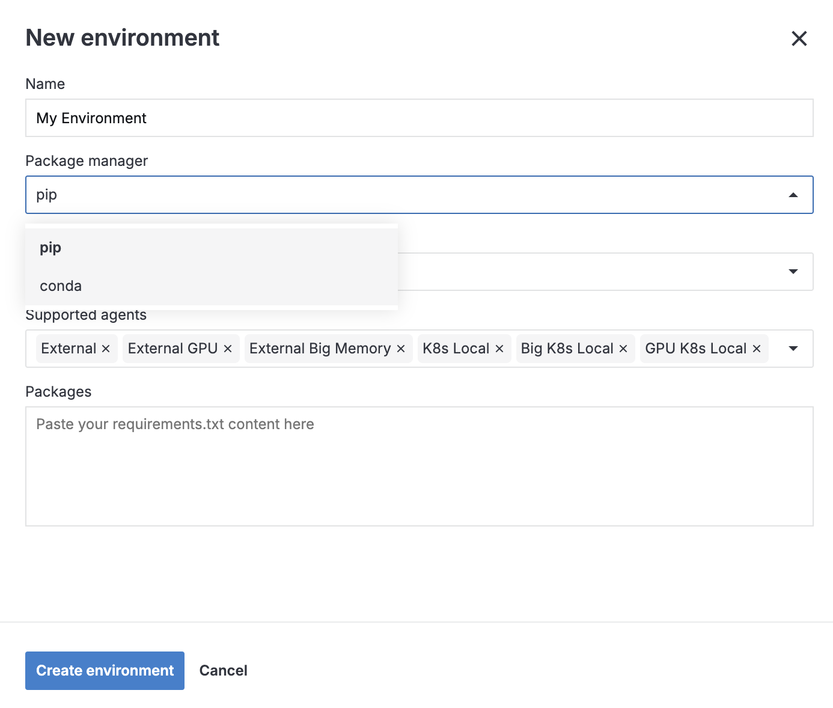Click the Name input field
This screenshot has width=833, height=708.
pos(418,118)
